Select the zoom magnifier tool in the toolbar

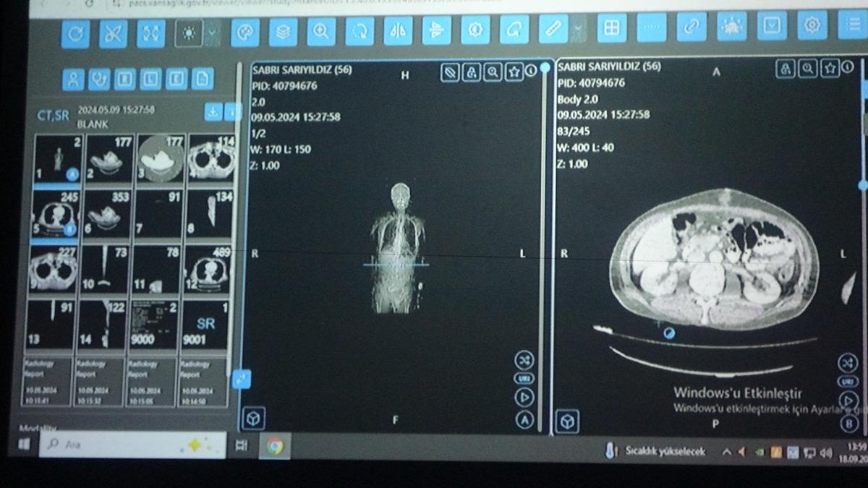320,31
